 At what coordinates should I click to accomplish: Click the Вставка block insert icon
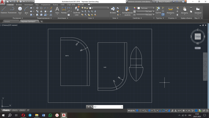113,10
